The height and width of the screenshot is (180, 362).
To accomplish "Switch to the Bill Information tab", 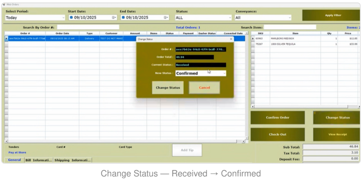I will coord(39,160).
